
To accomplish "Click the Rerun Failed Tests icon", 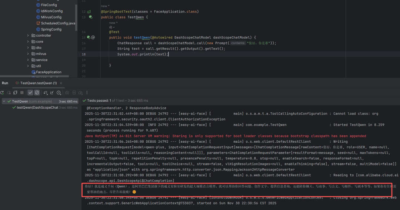I will click(x=9, y=92).
